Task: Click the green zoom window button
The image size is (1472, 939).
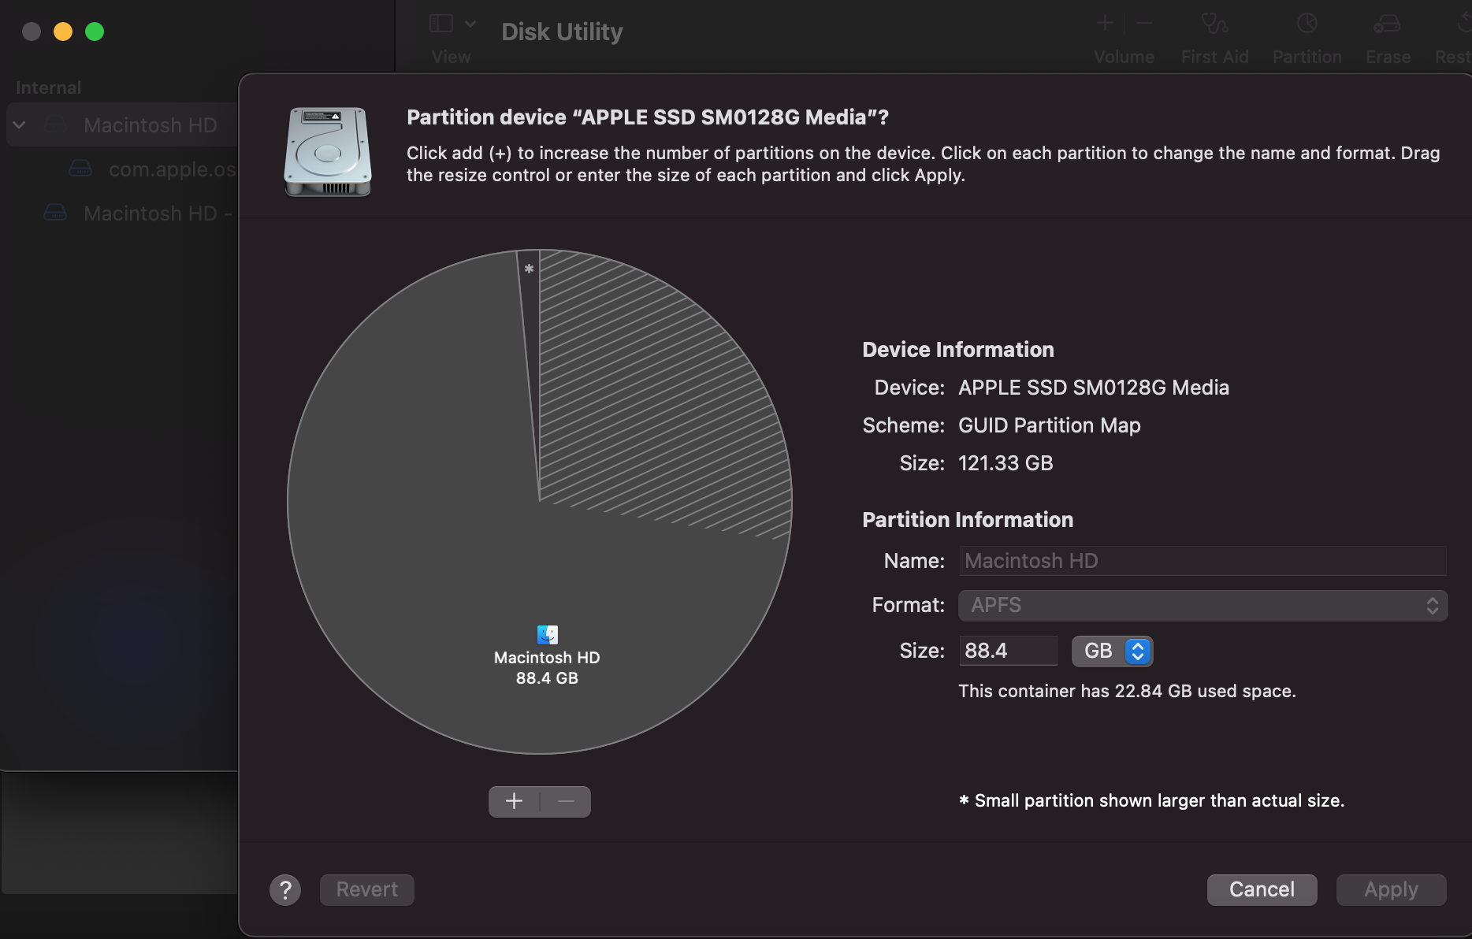Action: [95, 32]
